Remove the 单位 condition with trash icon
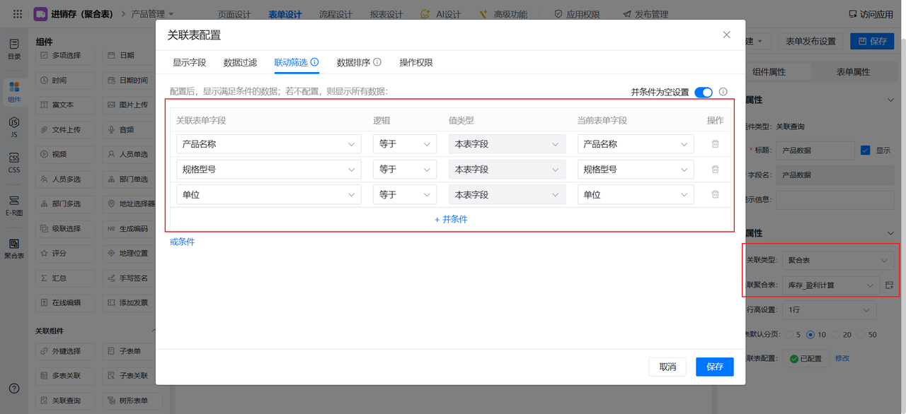This screenshot has height=414, width=906. point(715,194)
